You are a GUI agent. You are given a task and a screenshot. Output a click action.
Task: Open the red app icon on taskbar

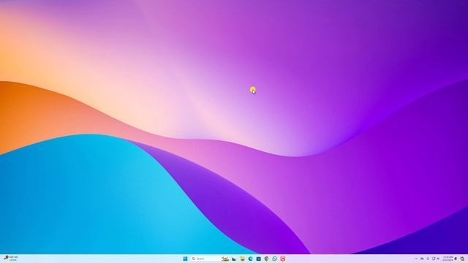pos(283,259)
